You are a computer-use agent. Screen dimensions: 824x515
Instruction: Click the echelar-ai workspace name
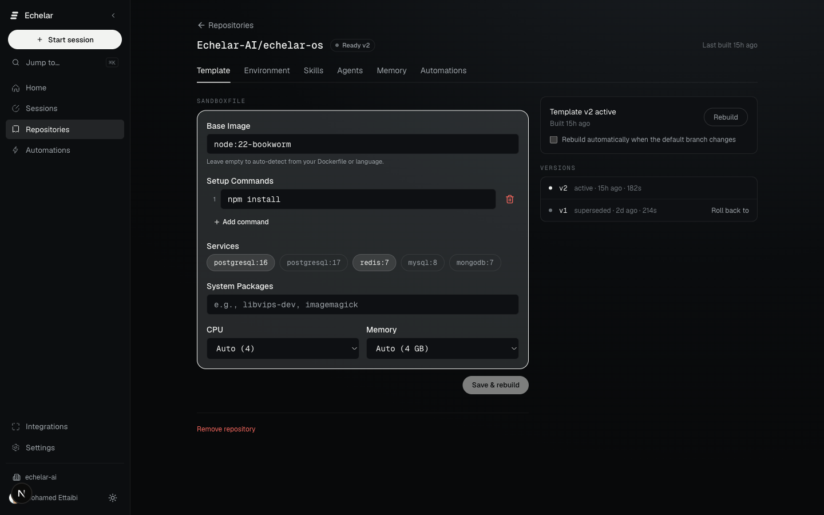tap(41, 477)
